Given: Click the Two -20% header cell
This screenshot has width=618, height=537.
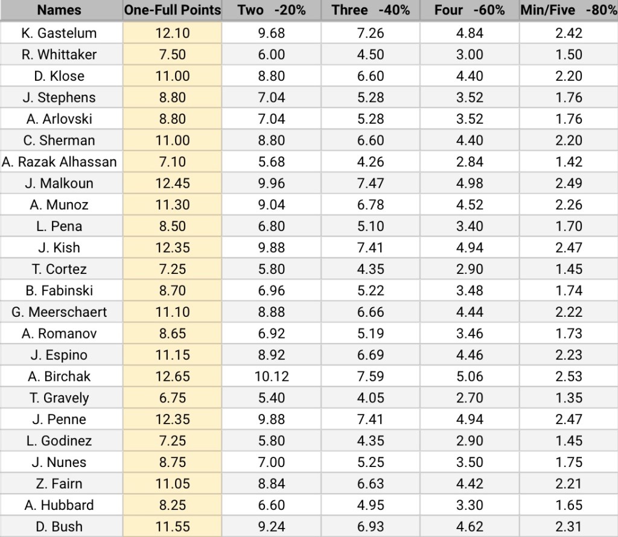Looking at the screenshot, I should coord(271,10).
